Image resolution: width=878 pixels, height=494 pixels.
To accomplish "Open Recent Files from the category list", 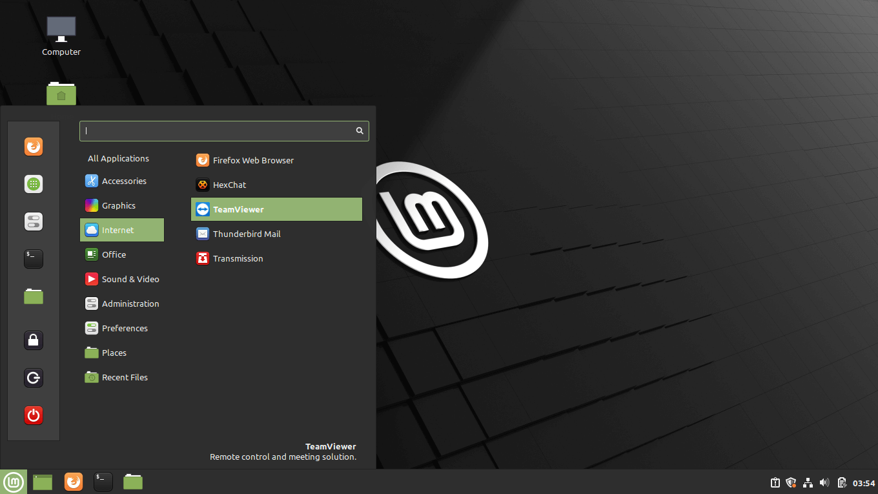I will pyautogui.click(x=124, y=377).
